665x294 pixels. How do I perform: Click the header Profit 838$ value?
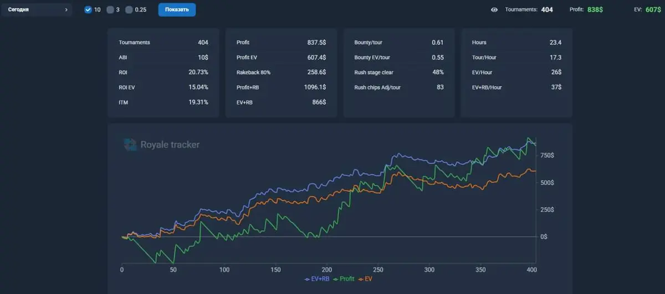click(x=596, y=10)
